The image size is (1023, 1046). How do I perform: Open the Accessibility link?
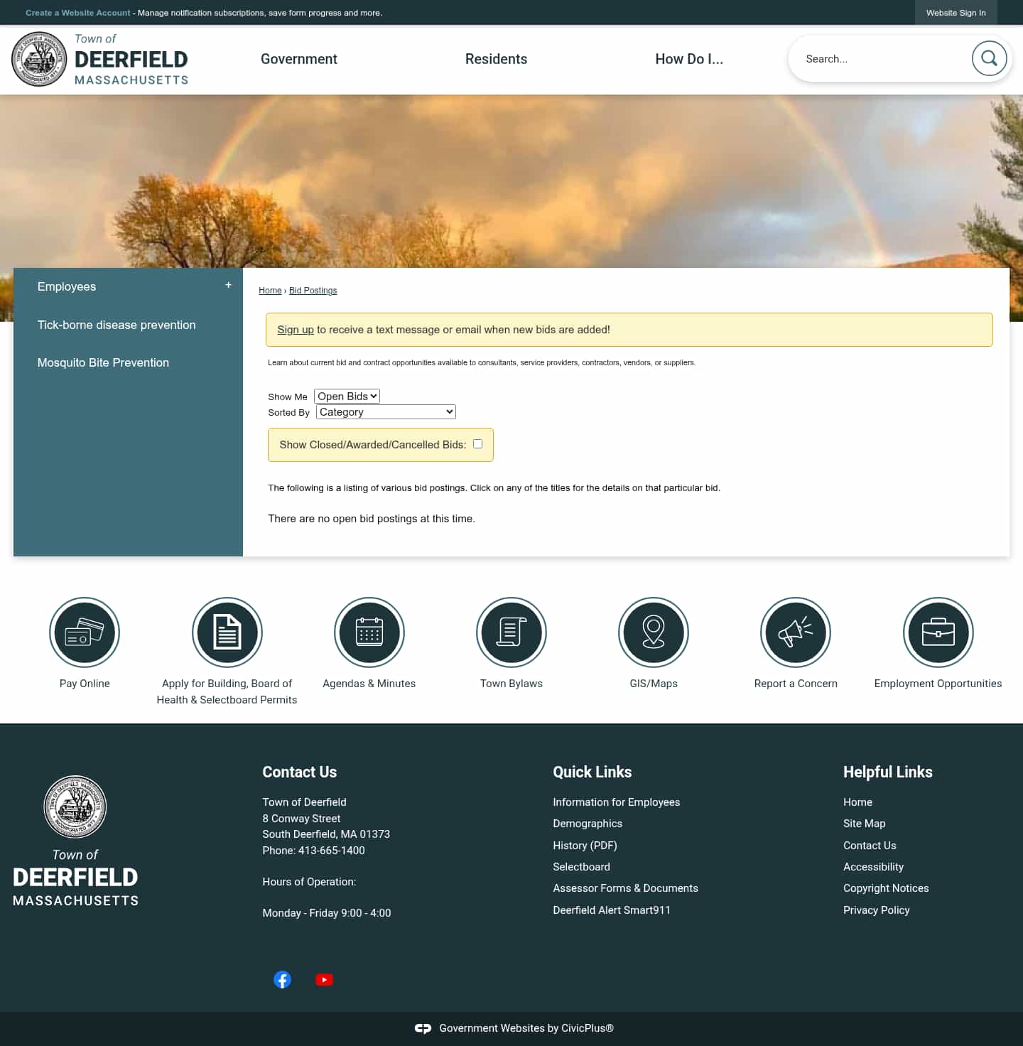coord(873,867)
